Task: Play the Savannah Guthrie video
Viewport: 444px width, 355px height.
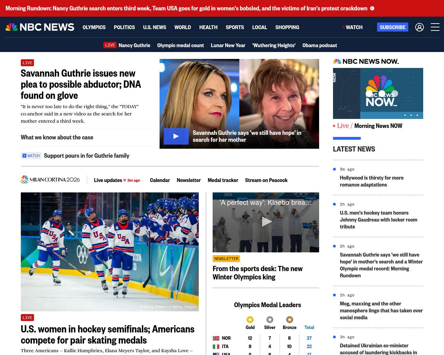Action: [176, 136]
